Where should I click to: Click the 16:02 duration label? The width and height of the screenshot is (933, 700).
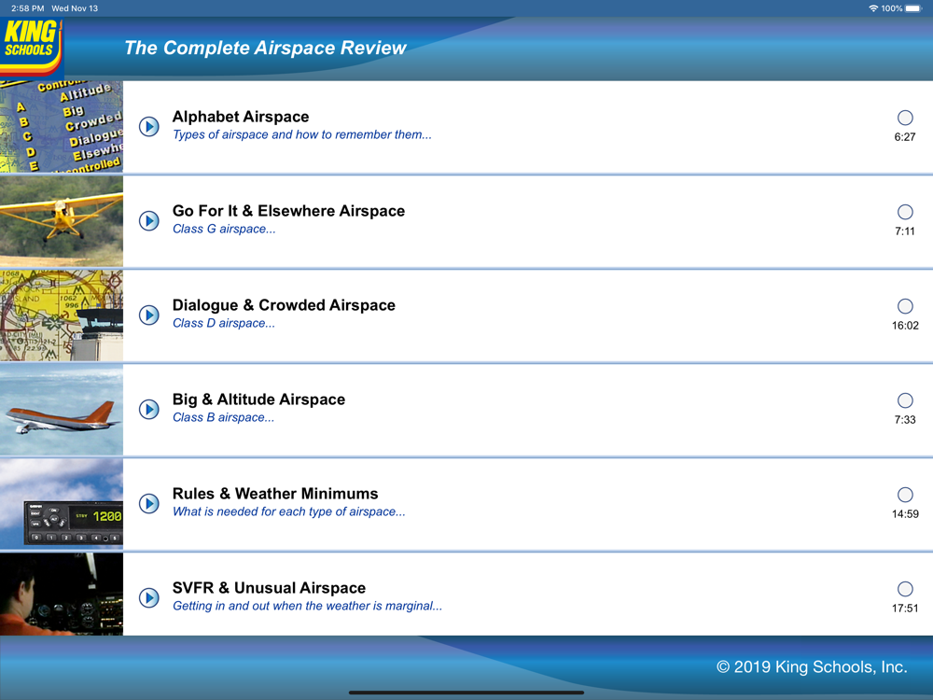pyautogui.click(x=905, y=326)
